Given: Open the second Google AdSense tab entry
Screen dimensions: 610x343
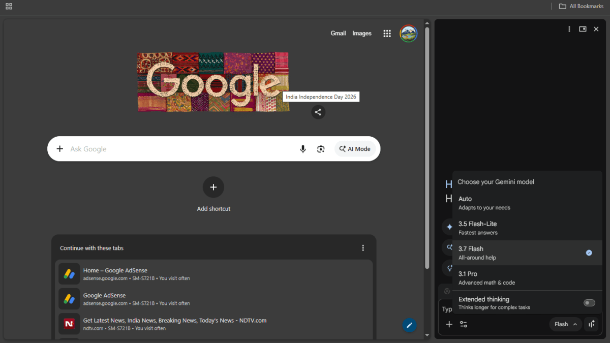Looking at the screenshot, I should click(214, 299).
